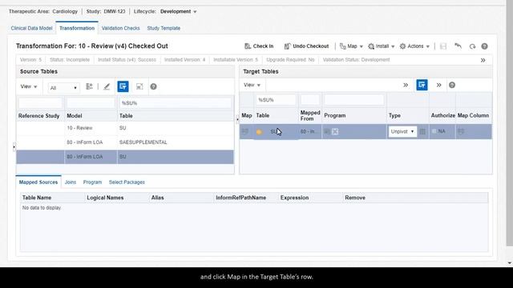Viewport: 513px width, 288px height.
Task: Click the Source Tables %SU% table filter field
Action: (x=176, y=103)
